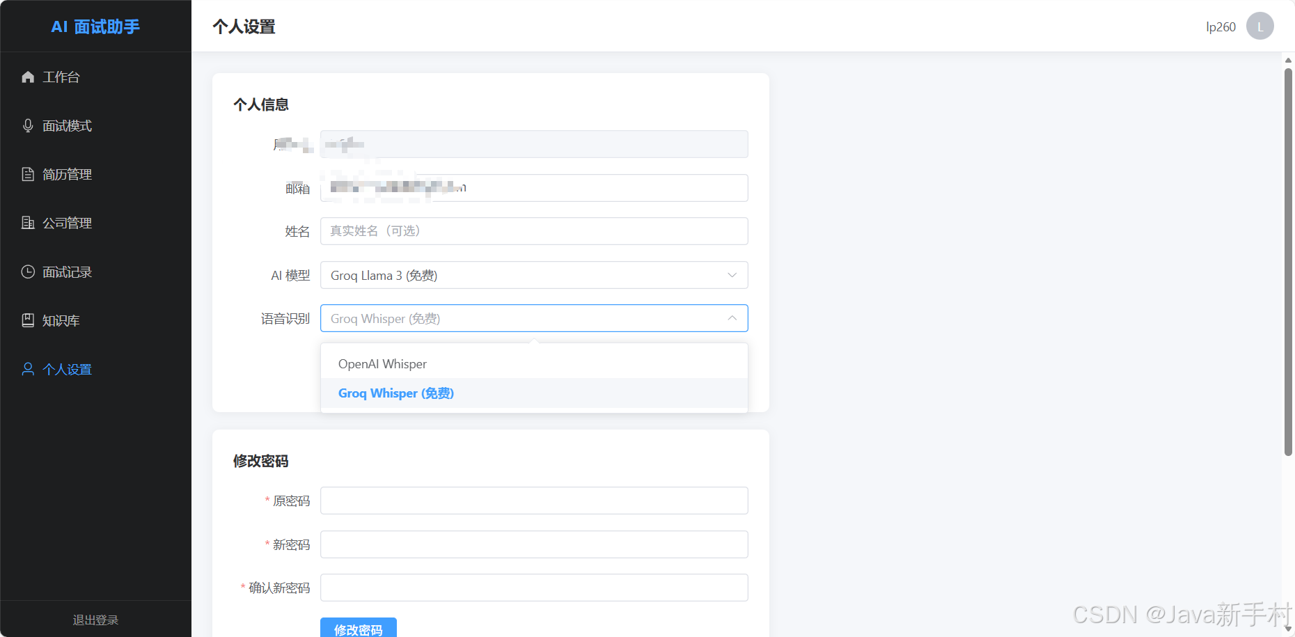Click the AI 面试助手 logo title

click(x=95, y=26)
